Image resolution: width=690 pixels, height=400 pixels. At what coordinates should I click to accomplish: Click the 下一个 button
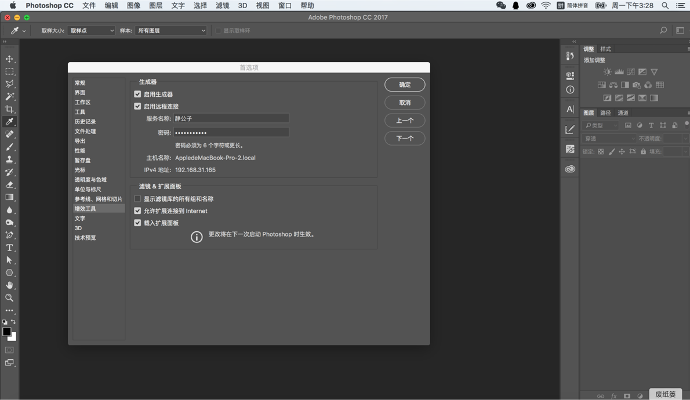pos(405,138)
